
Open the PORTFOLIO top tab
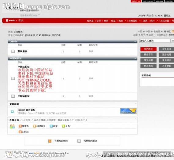tap(148, 1)
